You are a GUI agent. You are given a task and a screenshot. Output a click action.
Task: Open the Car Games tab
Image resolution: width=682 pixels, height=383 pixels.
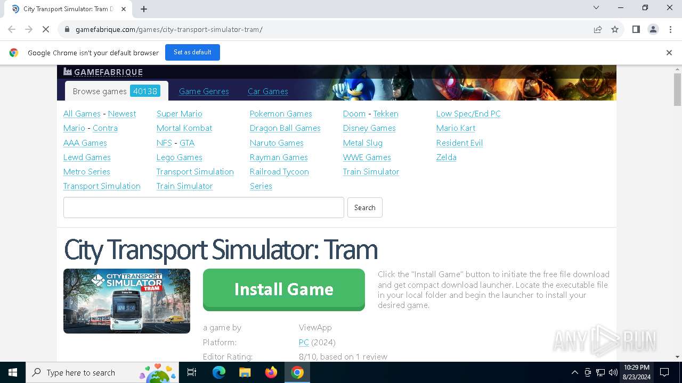pyautogui.click(x=268, y=91)
